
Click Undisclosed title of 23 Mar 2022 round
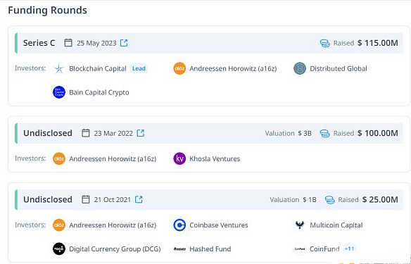pyautogui.click(x=48, y=133)
